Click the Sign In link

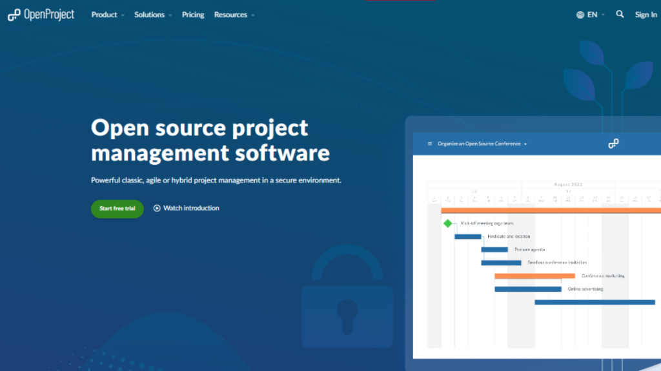[646, 14]
